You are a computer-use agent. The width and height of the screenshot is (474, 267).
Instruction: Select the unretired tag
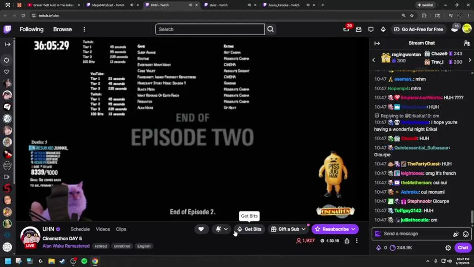(x=122, y=246)
